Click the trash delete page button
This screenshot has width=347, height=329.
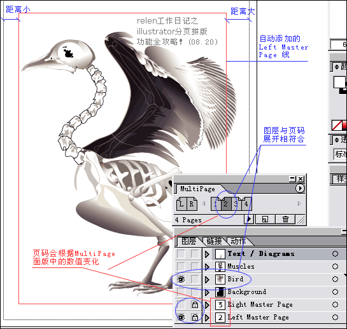(x=285, y=219)
